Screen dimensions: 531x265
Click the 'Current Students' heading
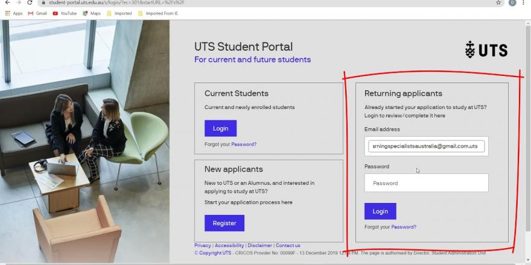pyautogui.click(x=237, y=93)
